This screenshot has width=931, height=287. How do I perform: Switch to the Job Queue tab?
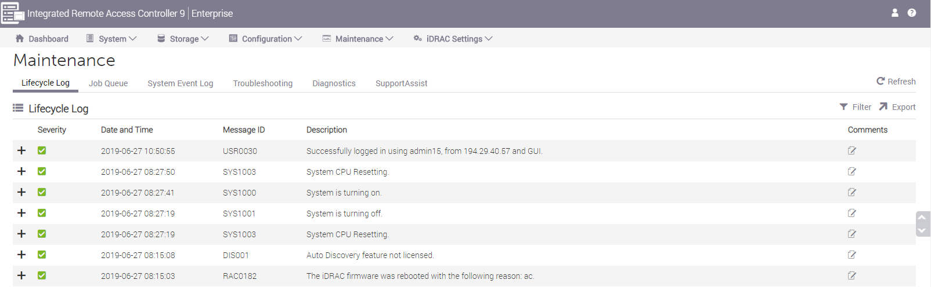click(x=108, y=83)
